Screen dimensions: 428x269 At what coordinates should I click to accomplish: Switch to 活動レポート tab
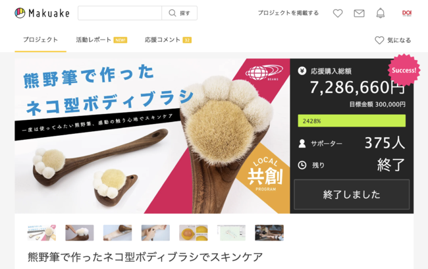click(101, 40)
